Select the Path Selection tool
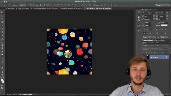 coord(2,65)
